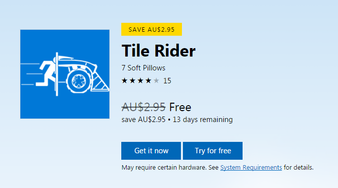Click the vehicle wheel in the app icon
Viewport: 338px width, 188px height.
79,81
